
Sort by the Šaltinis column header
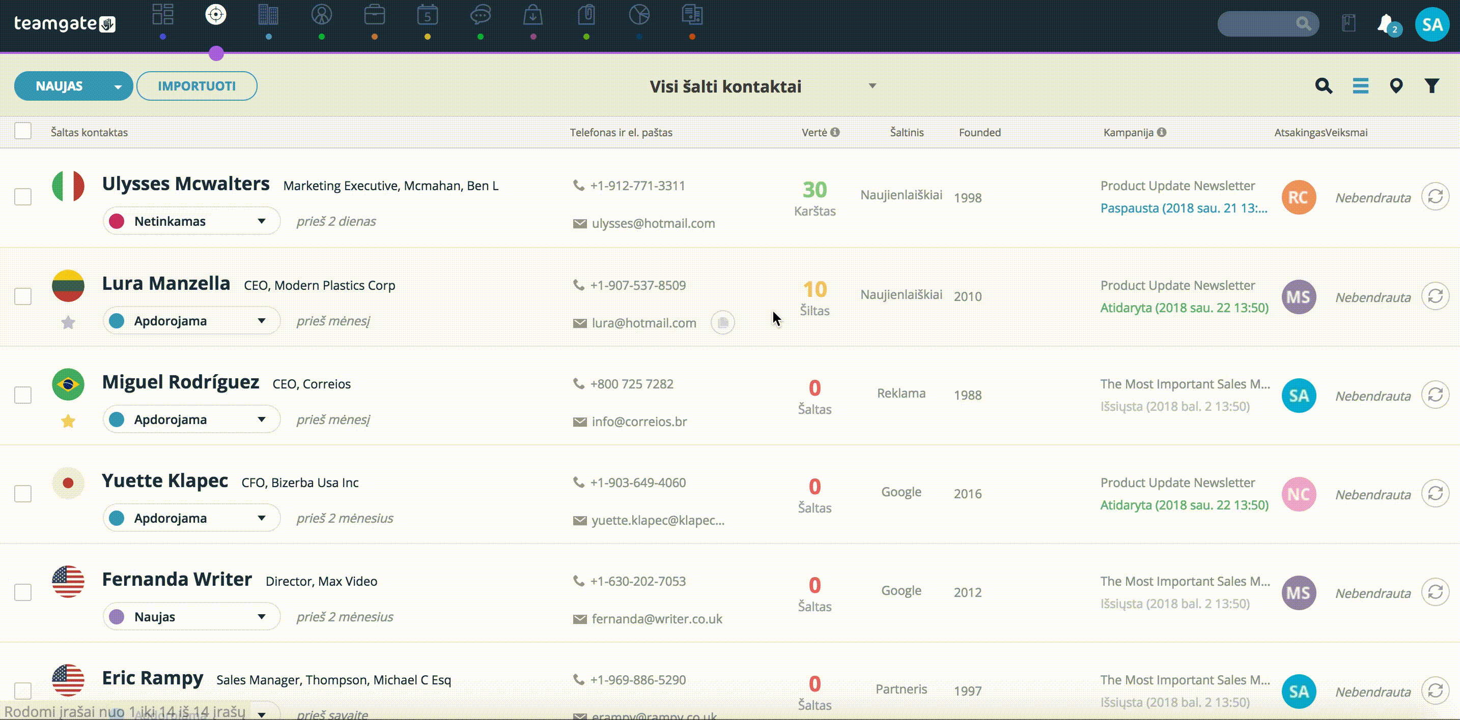tap(907, 132)
